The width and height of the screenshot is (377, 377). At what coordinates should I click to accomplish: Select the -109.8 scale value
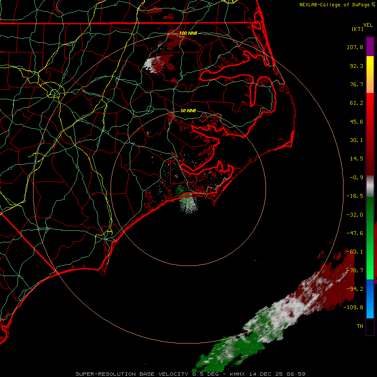coord(353,307)
